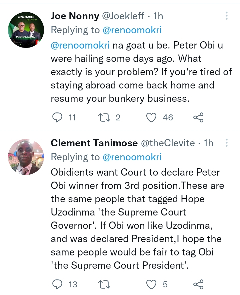Open @renoomokri mention before 'na goat u be'
The width and height of the screenshot is (240, 295).
(x=80, y=45)
